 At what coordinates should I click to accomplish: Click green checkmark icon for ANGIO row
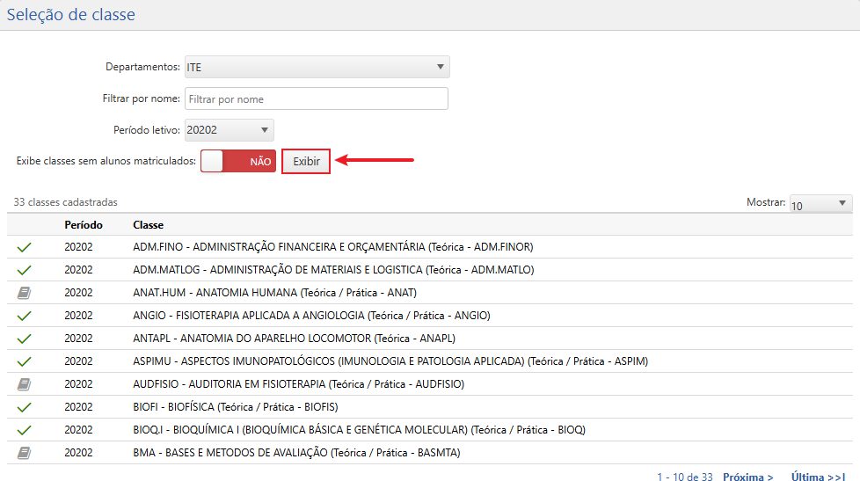tap(24, 316)
